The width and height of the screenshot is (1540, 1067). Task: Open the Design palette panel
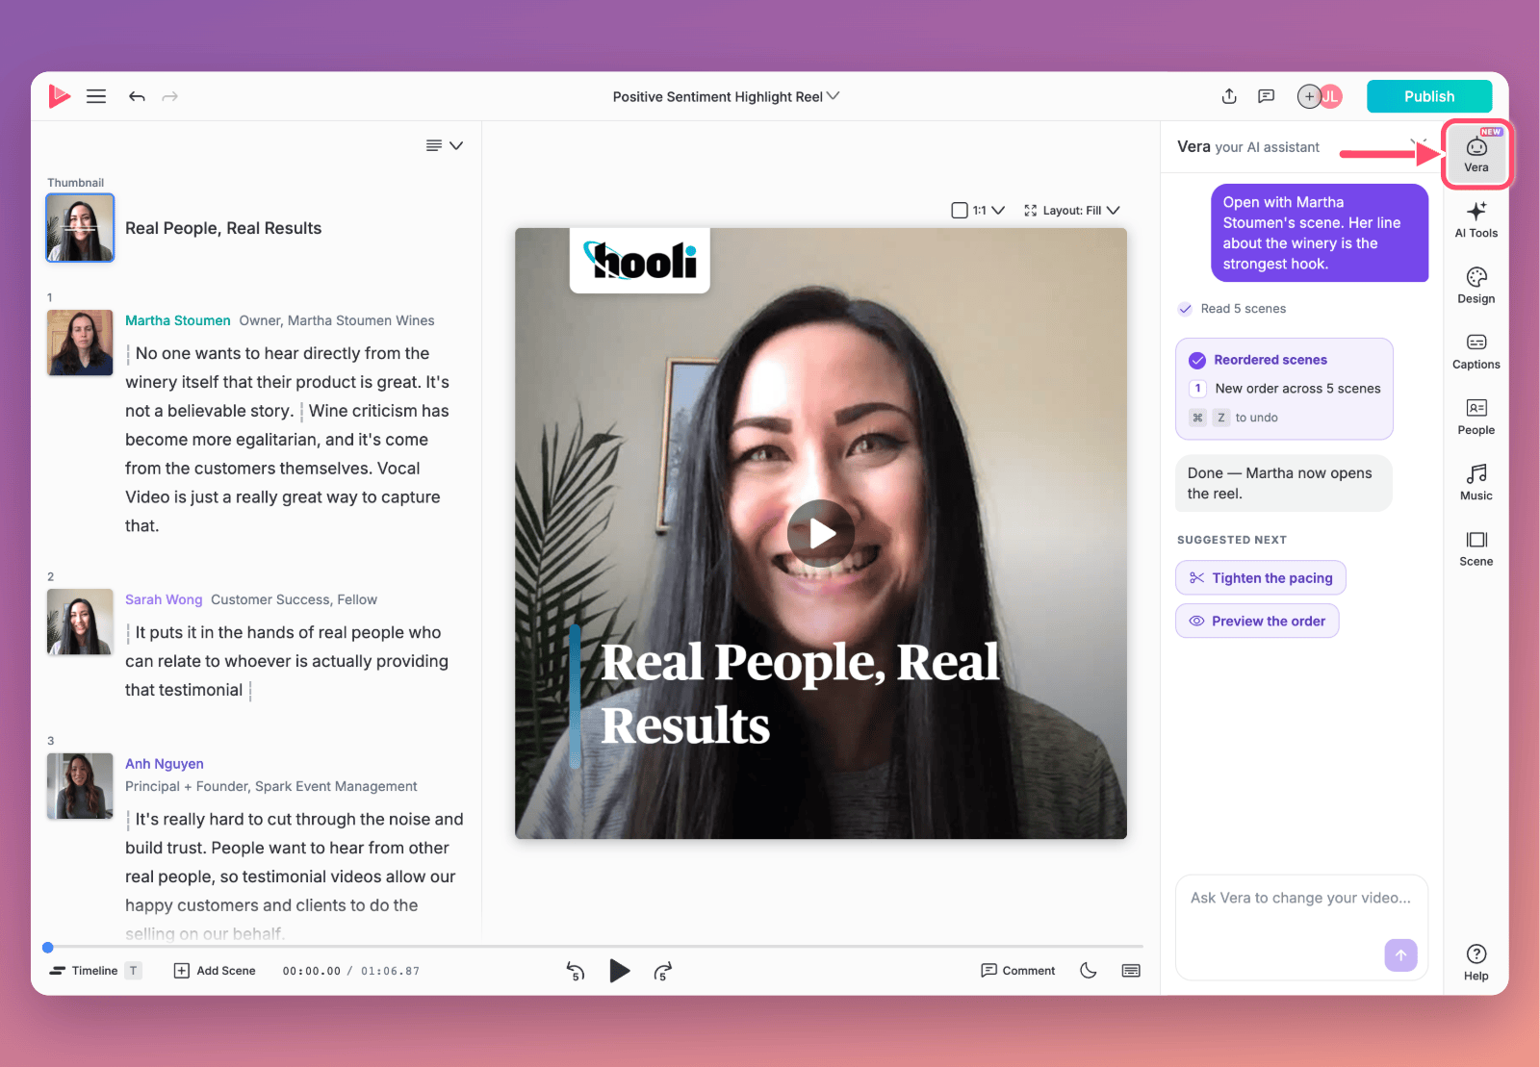pos(1476,286)
